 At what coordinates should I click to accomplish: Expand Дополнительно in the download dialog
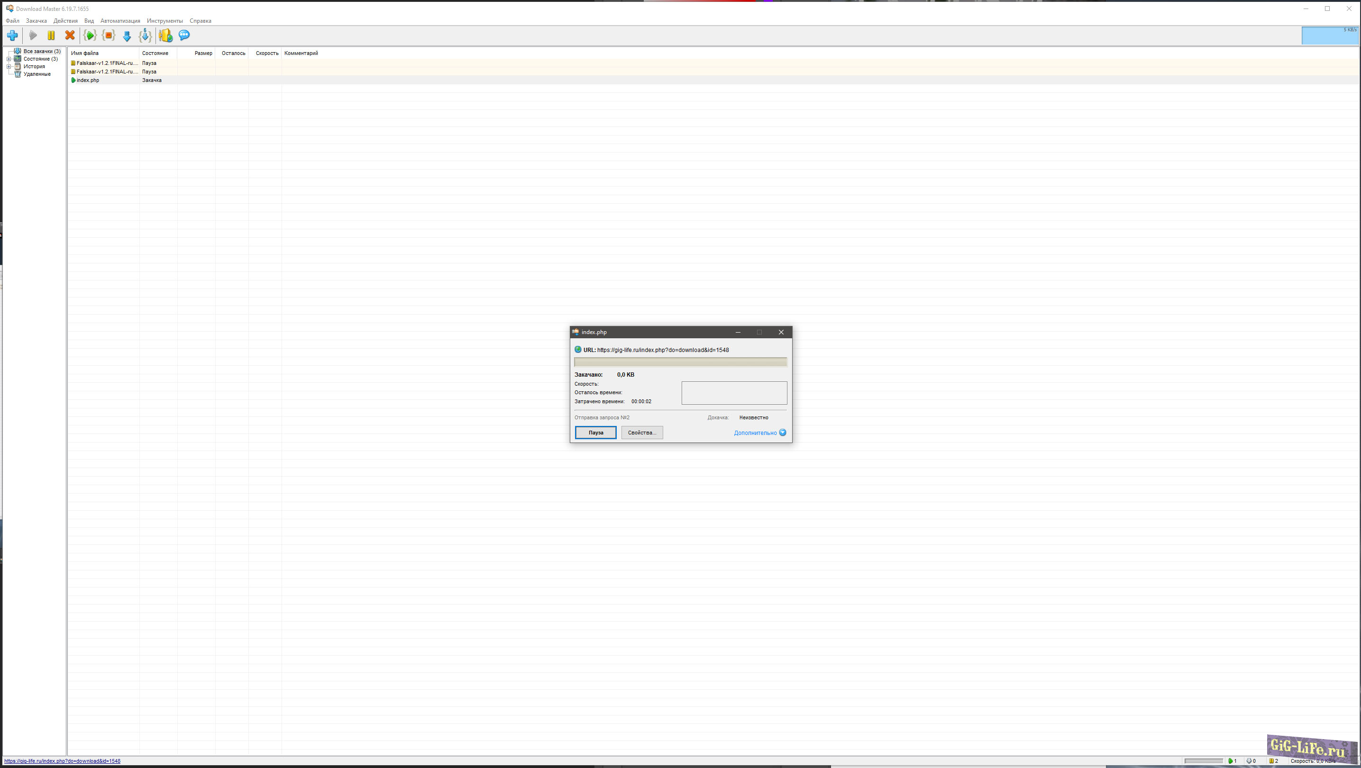pyautogui.click(x=759, y=433)
